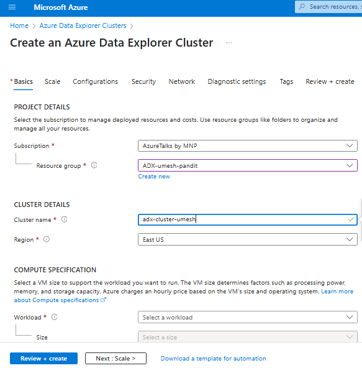Click the search magnifier icon

pos(302,7)
